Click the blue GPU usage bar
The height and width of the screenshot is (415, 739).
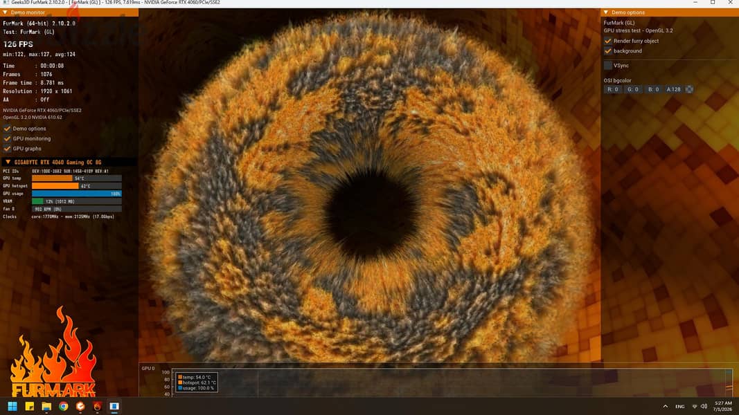point(77,194)
